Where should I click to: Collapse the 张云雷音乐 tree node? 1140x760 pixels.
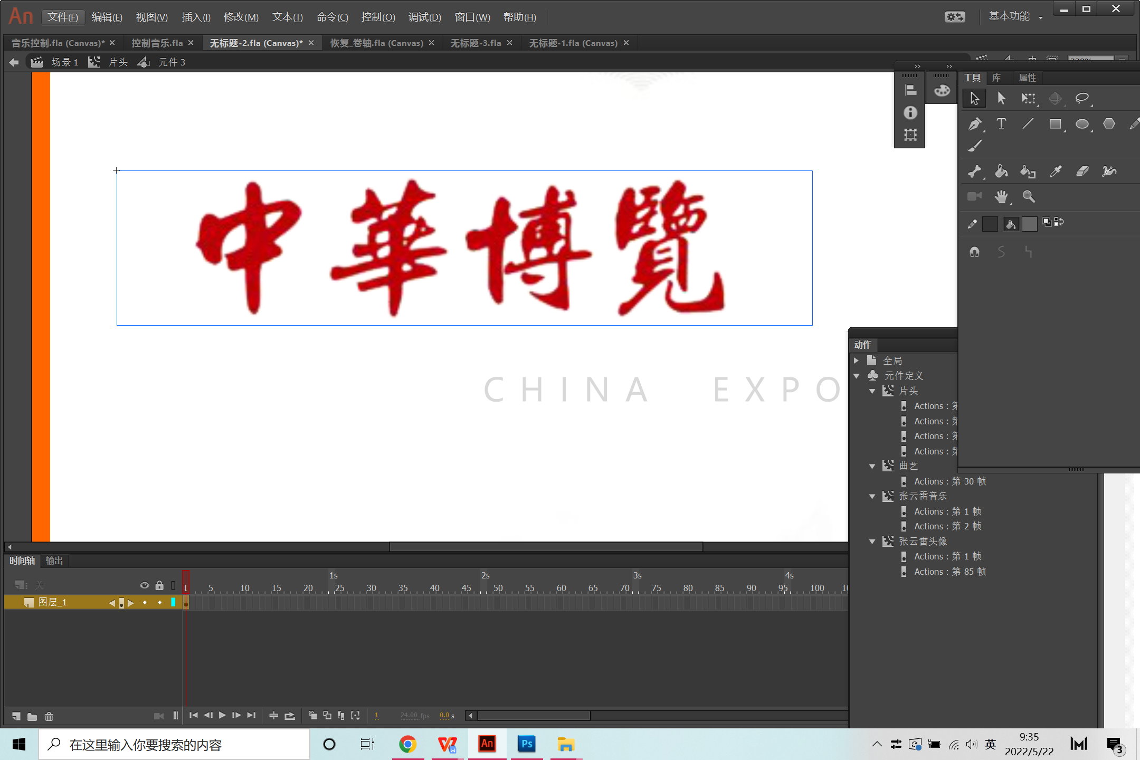[x=872, y=497]
